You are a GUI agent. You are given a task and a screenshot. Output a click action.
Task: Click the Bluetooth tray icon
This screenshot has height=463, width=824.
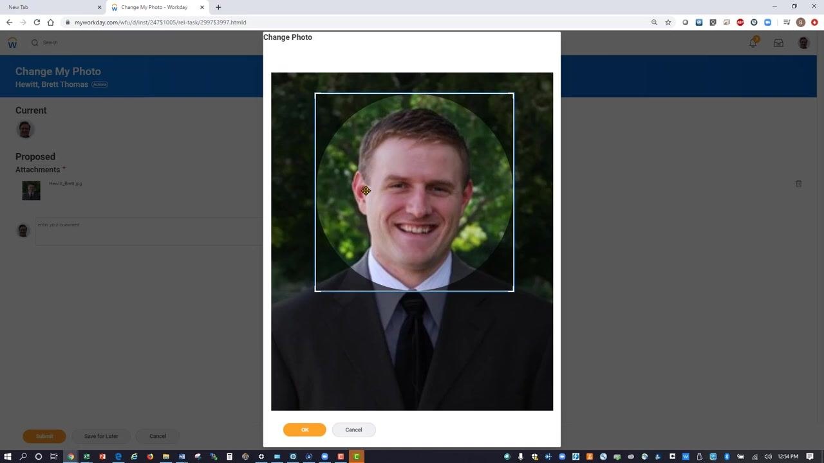726,457
